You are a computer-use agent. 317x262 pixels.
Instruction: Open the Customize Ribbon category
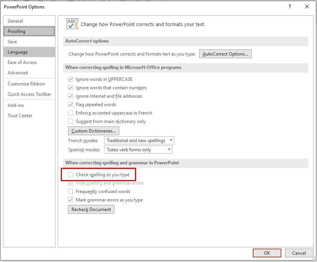[29, 84]
